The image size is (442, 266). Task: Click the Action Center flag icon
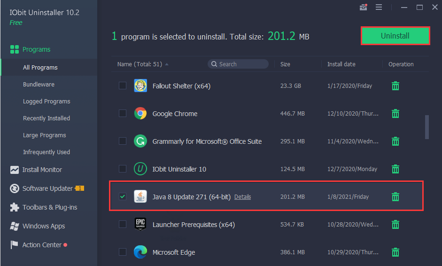click(x=14, y=245)
